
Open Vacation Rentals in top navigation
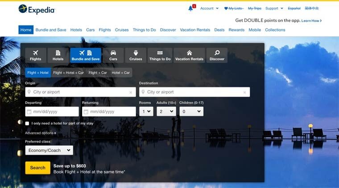(195, 30)
